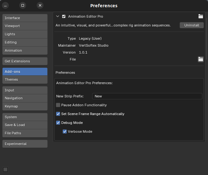The image size is (208, 175).
Task: Open the File row folder icon
Action: 200,59
